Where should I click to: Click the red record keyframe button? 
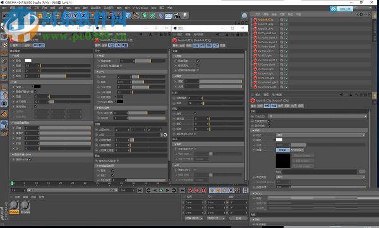pos(191,191)
